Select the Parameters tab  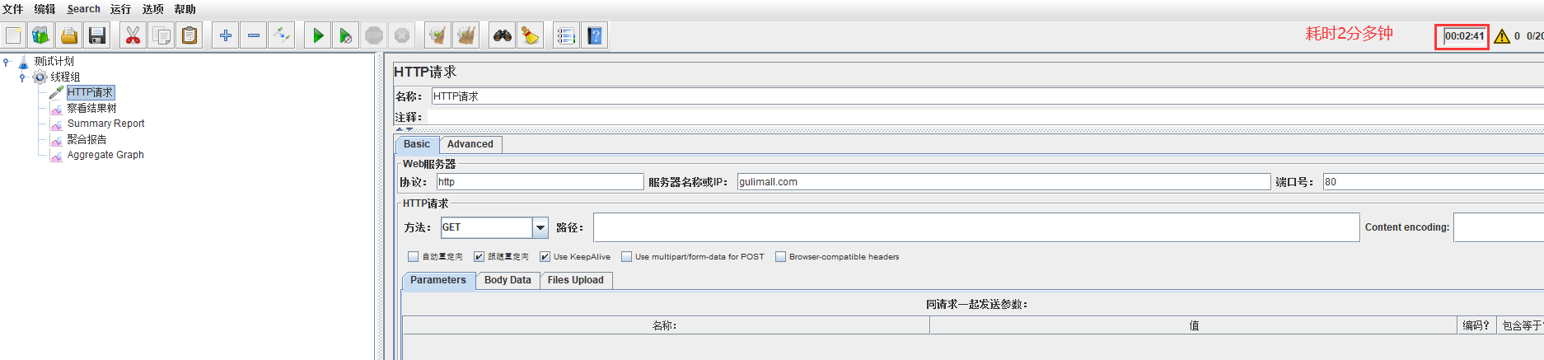(438, 280)
